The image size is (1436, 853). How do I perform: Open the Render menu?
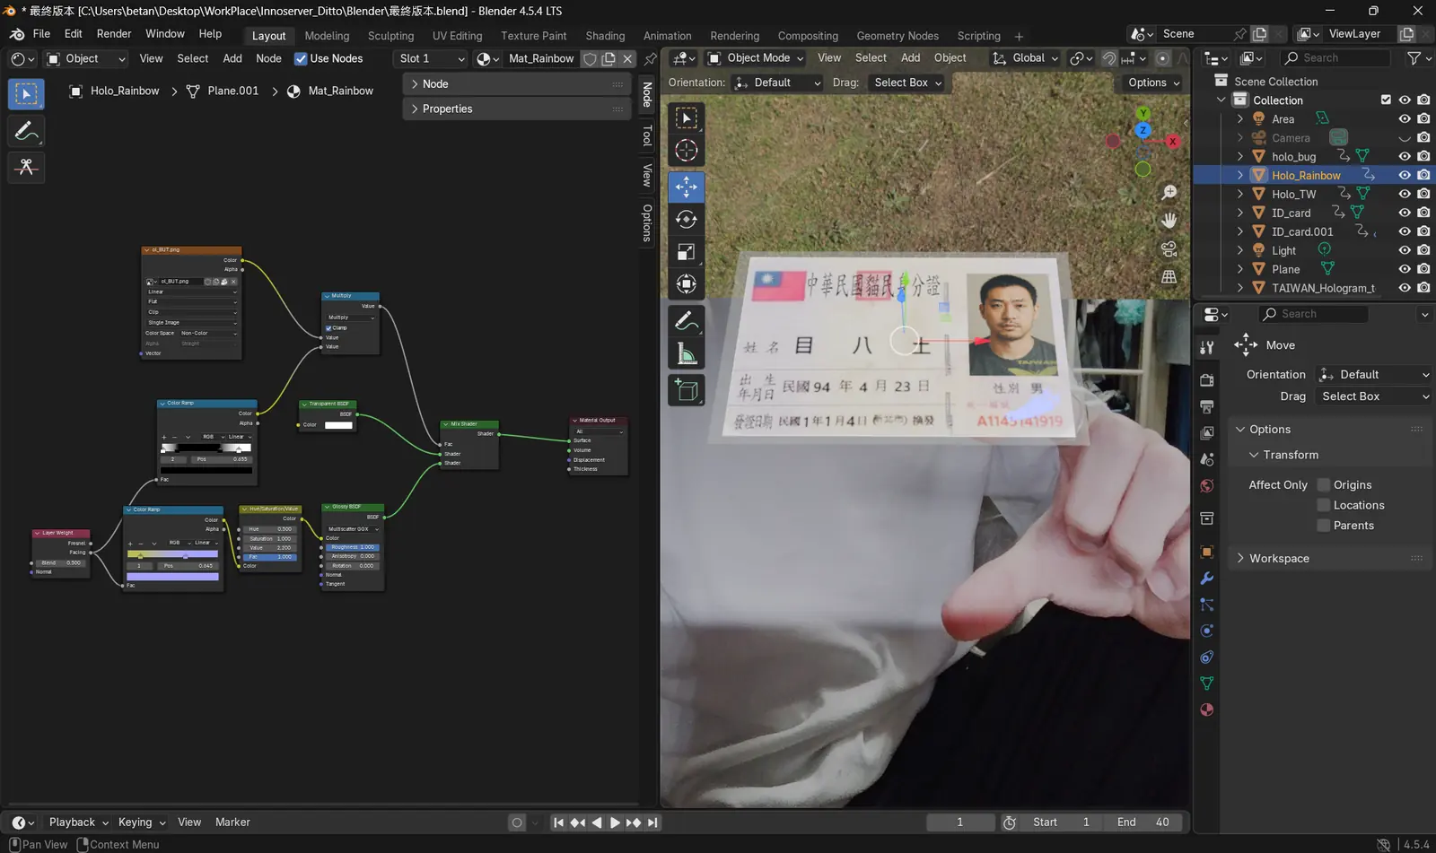point(114,34)
